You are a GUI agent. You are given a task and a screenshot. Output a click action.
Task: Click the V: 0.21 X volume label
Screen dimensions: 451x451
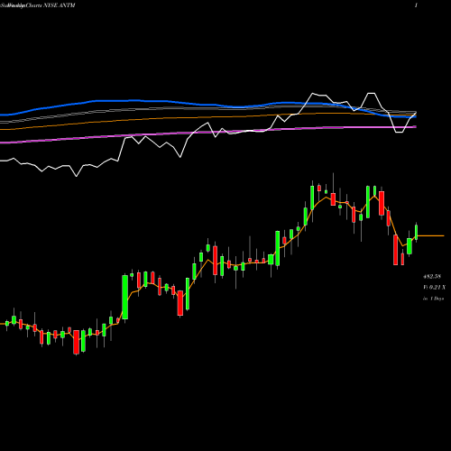click(x=434, y=288)
